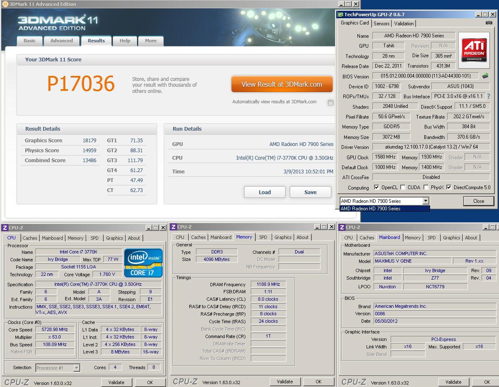Open Graphics tab in left CPU-Z window

click(x=115, y=238)
